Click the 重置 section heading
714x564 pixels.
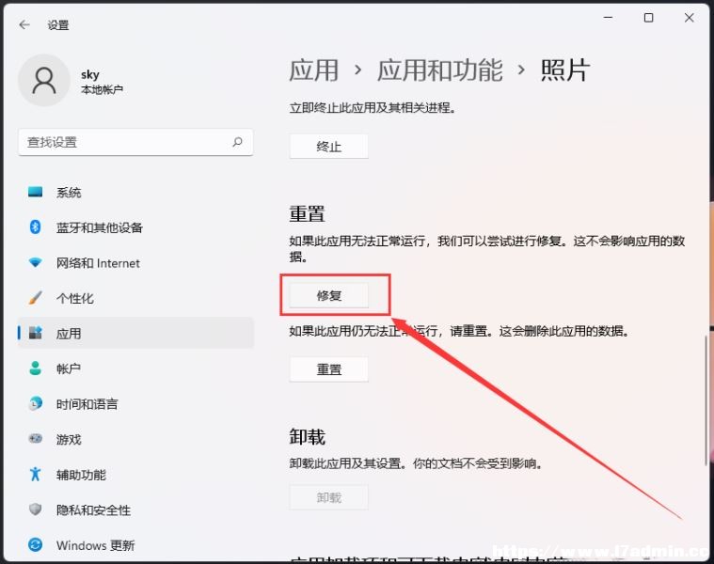click(x=308, y=213)
